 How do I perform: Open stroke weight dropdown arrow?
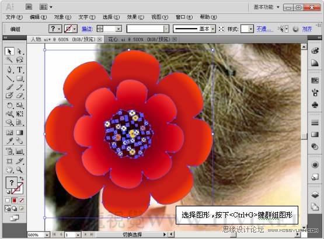[119, 29]
